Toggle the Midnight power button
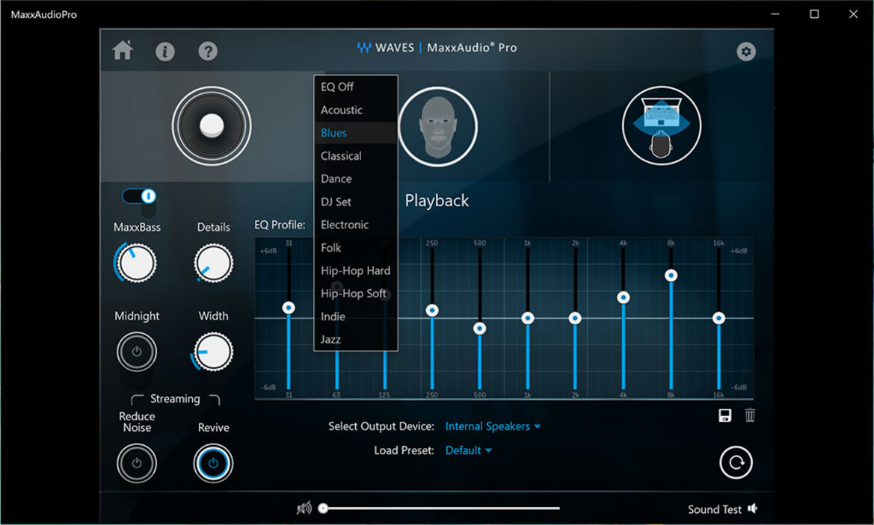The height and width of the screenshot is (525, 874). (137, 352)
